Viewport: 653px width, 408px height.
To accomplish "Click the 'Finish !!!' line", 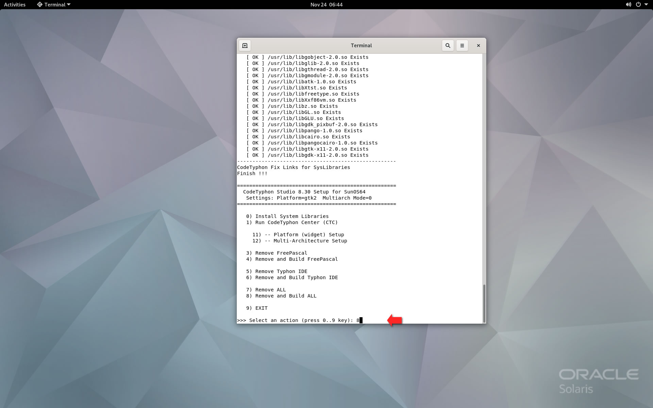I will click(x=252, y=173).
